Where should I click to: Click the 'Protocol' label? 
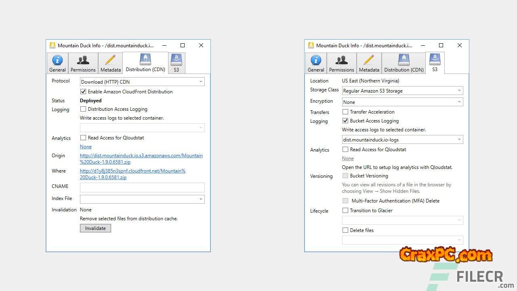tap(61, 81)
